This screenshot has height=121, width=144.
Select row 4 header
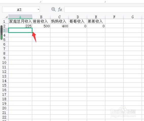point(4,35)
